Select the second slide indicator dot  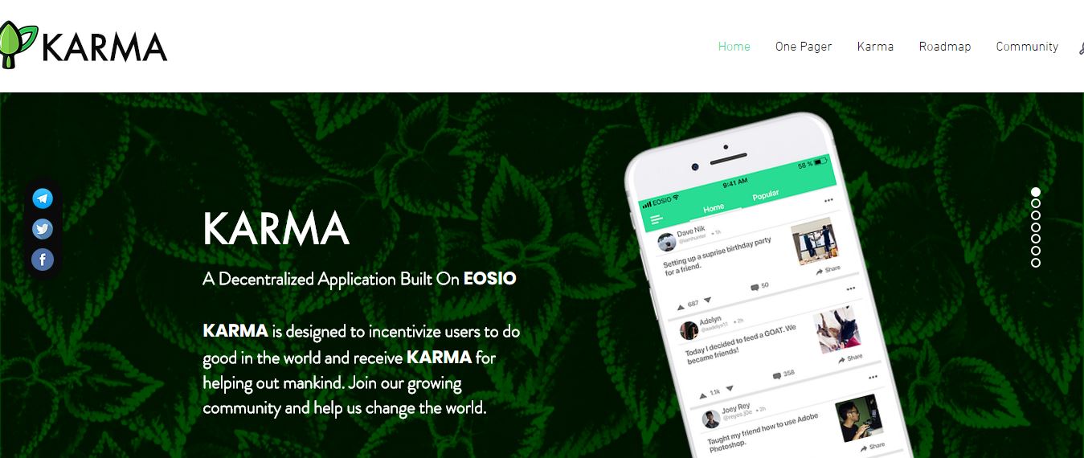(1036, 203)
